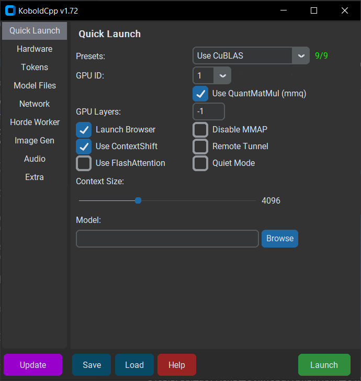Launch KoboldCpp with the green button
Screen dimensions: 361x381
point(324,365)
